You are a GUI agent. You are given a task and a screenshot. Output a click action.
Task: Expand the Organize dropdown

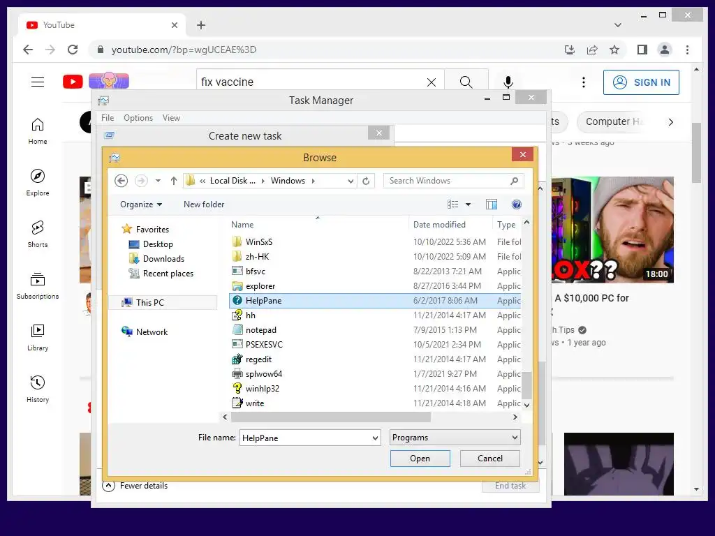(x=141, y=204)
